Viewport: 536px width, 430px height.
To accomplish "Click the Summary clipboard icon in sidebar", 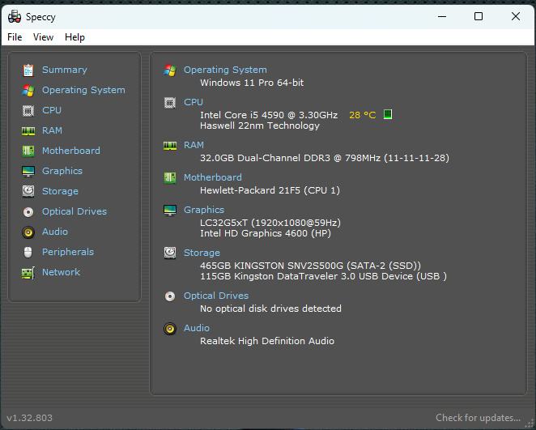I will click(28, 70).
